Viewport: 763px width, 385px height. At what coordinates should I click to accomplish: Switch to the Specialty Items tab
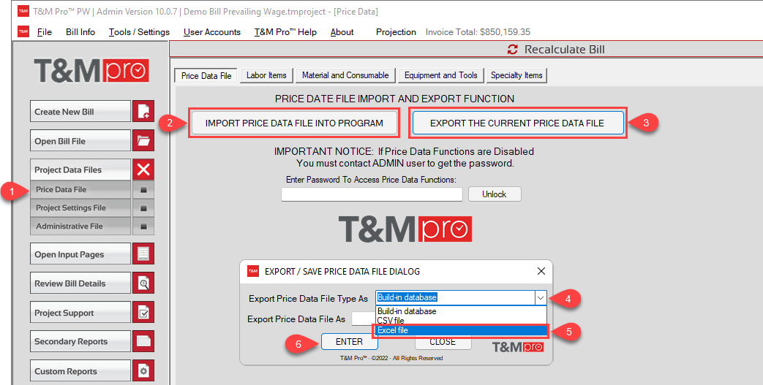click(516, 75)
